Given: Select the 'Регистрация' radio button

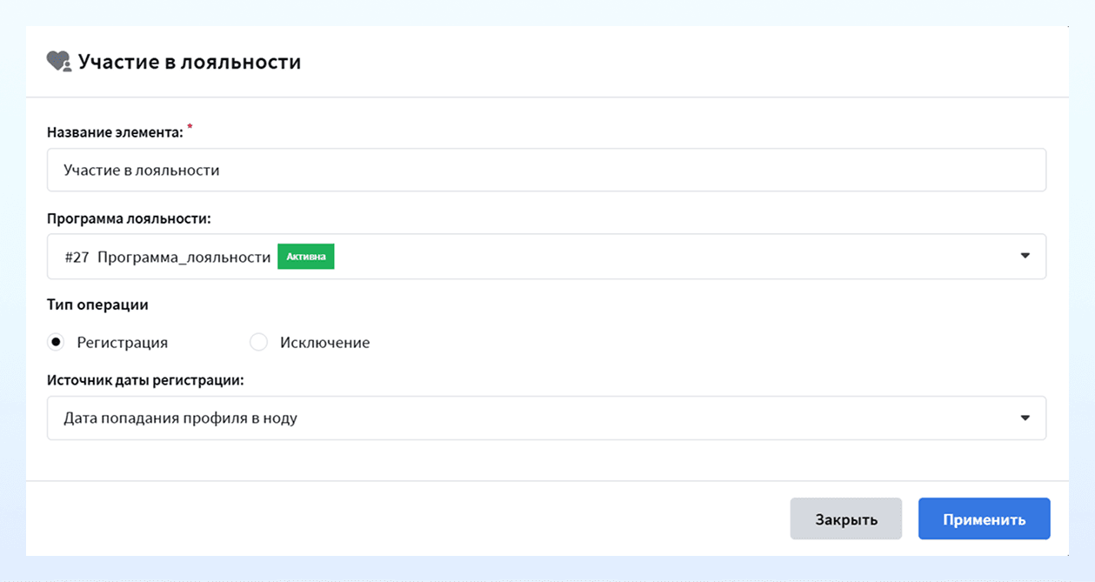Looking at the screenshot, I should [57, 342].
